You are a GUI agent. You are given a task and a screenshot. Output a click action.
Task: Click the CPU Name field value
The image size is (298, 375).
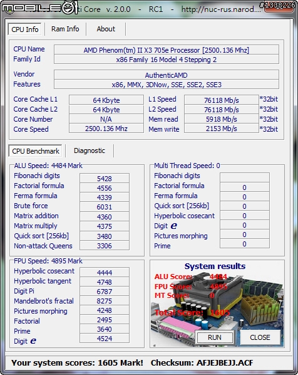pyautogui.click(x=166, y=50)
